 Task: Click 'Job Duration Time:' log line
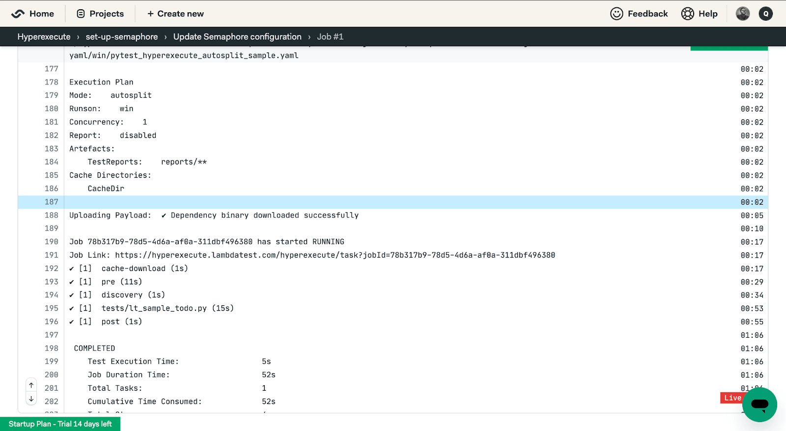click(182, 375)
